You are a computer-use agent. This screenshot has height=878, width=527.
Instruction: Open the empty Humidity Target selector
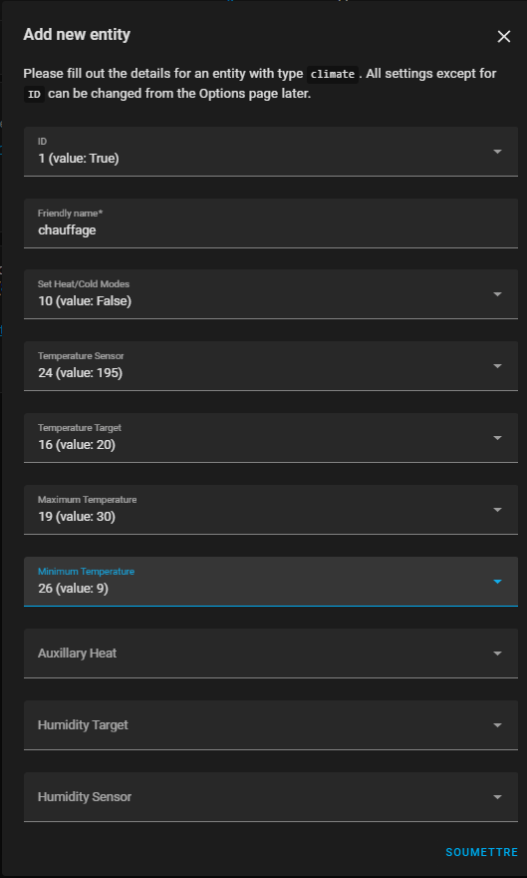pos(271,724)
